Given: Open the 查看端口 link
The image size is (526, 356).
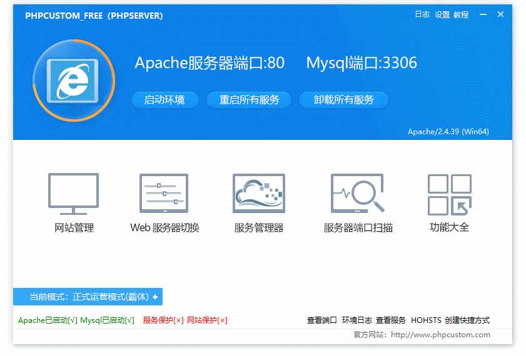Looking at the screenshot, I should tap(321, 320).
